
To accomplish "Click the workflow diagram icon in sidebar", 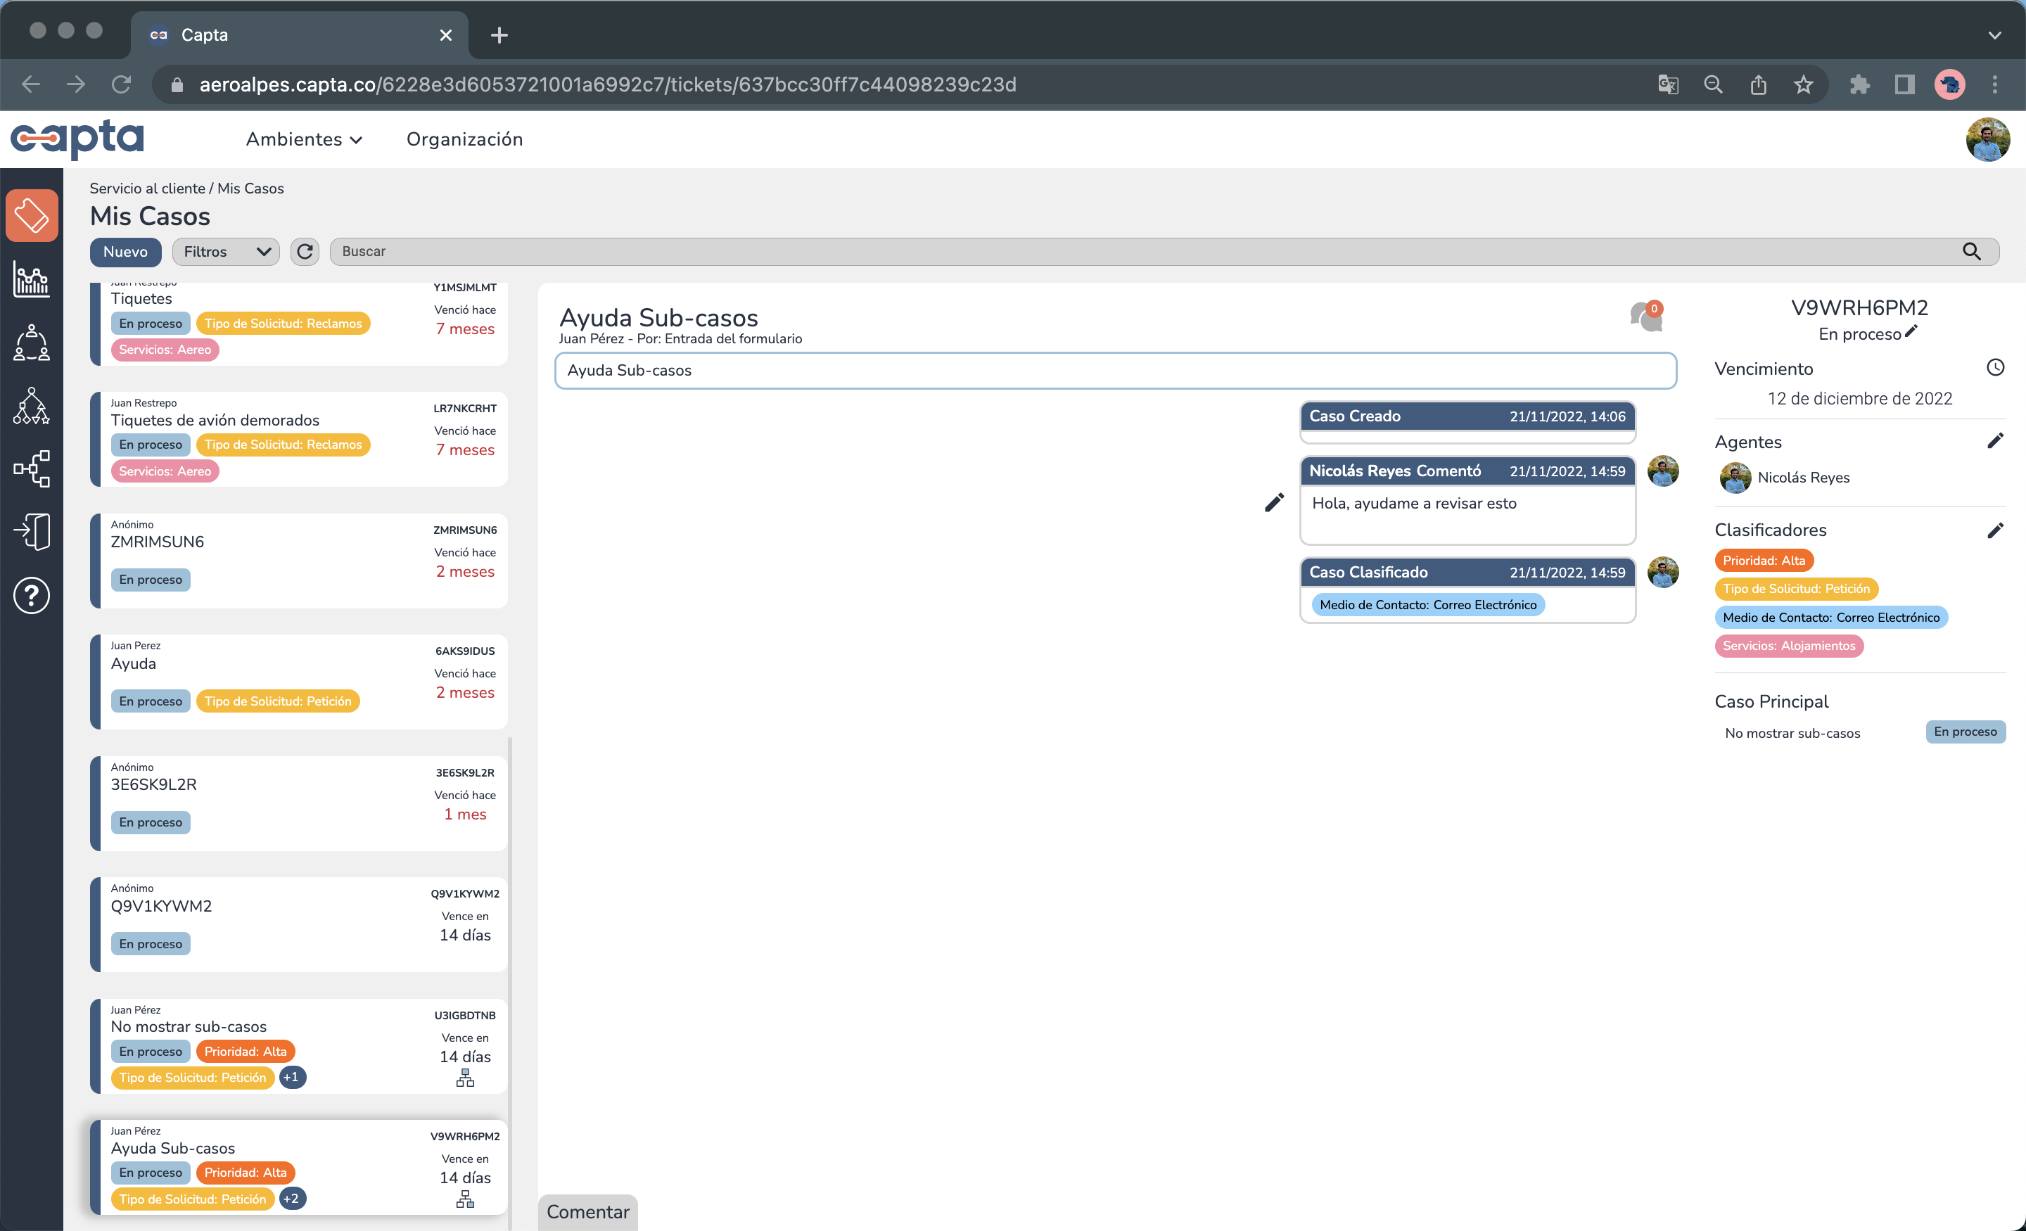I will [31, 468].
